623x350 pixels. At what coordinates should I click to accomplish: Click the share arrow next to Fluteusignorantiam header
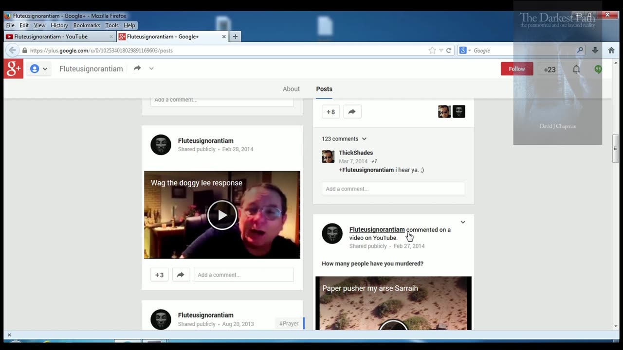coord(137,69)
